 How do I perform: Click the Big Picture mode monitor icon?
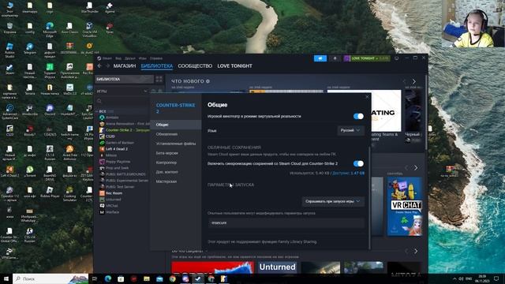[396, 58]
